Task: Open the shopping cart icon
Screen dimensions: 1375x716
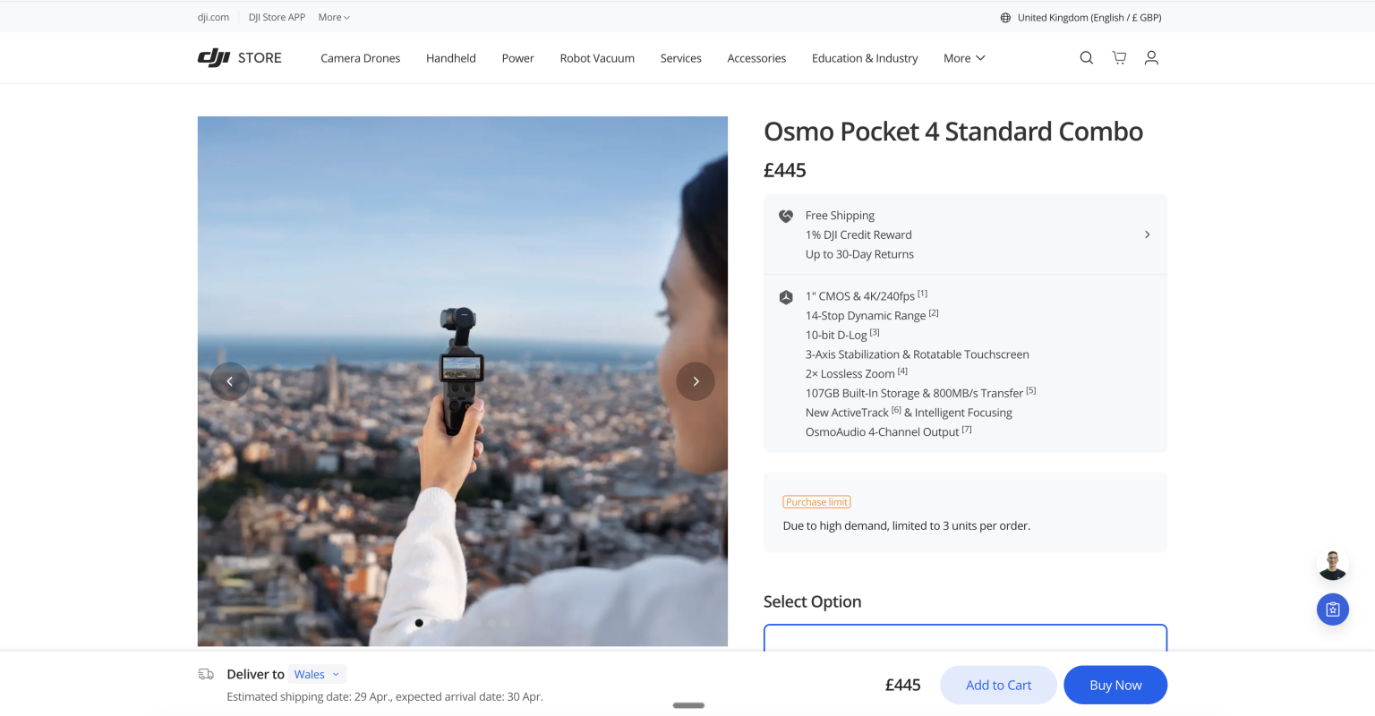Action: point(1119,58)
